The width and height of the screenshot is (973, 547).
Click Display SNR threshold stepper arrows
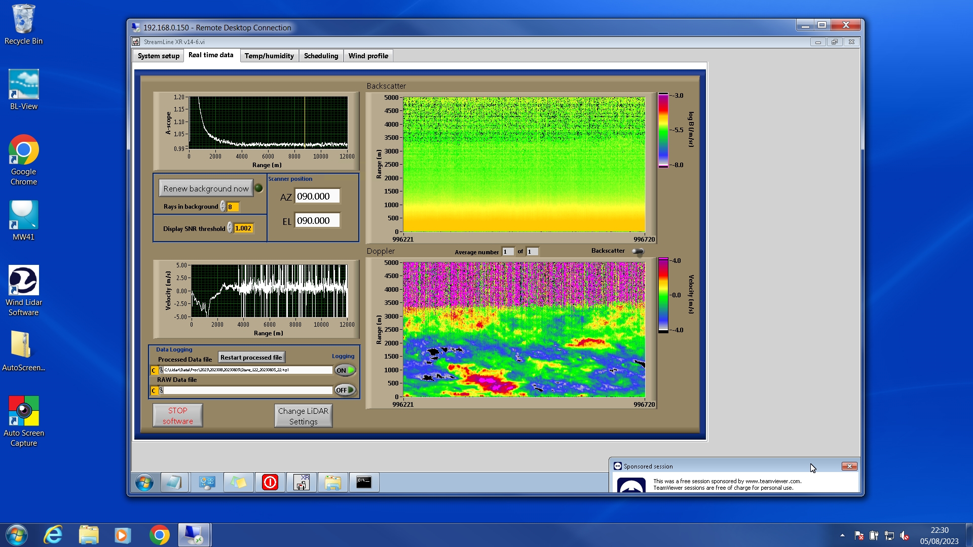tap(230, 228)
